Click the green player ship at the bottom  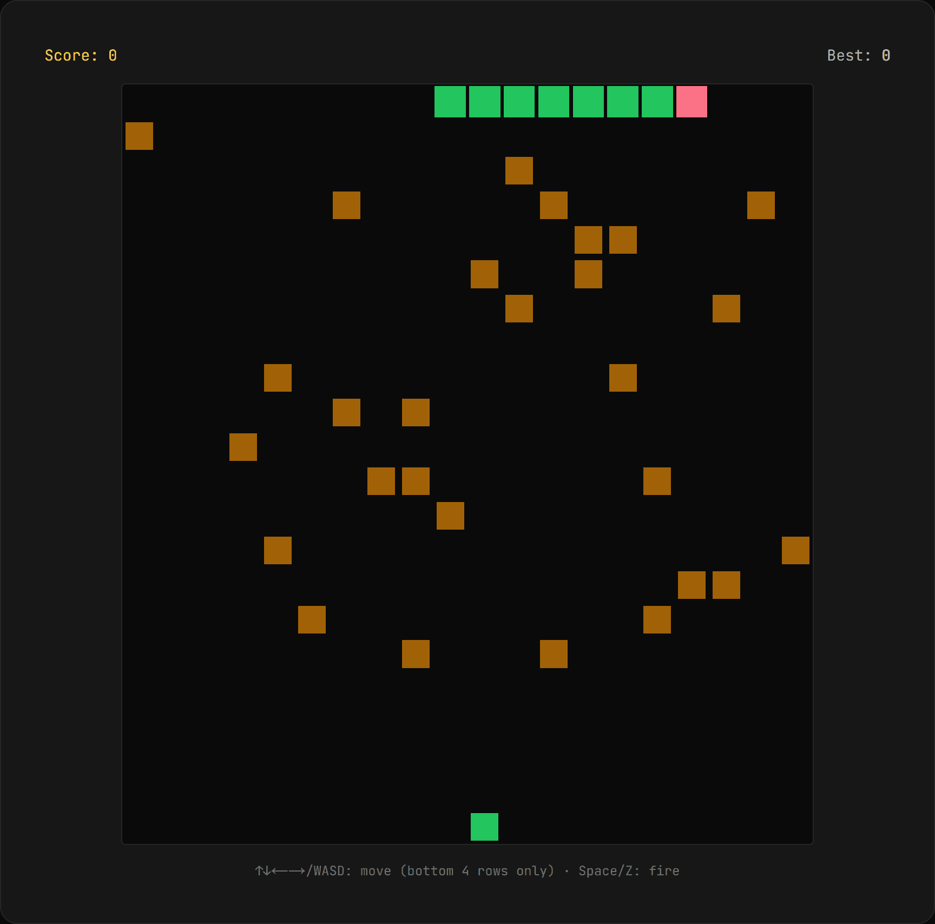(484, 827)
